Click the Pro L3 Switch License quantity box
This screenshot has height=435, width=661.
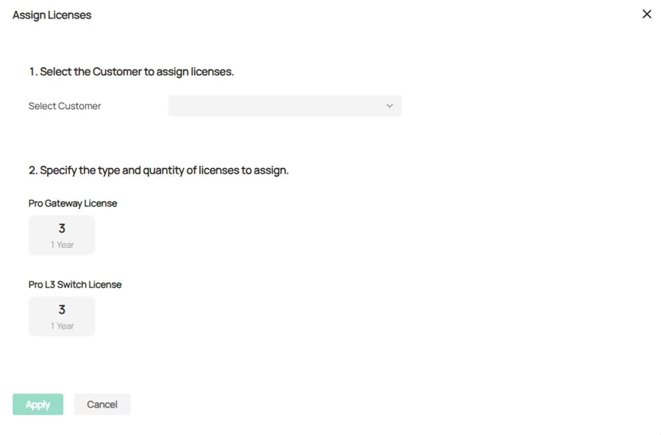pyautogui.click(x=61, y=310)
